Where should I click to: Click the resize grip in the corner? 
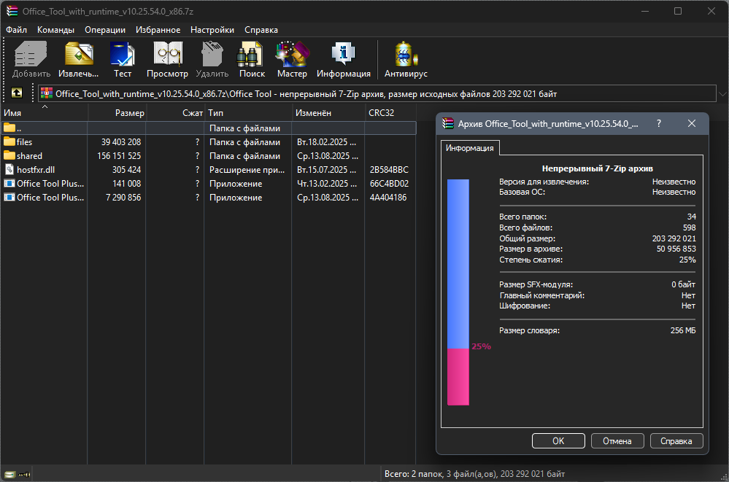pos(724,477)
